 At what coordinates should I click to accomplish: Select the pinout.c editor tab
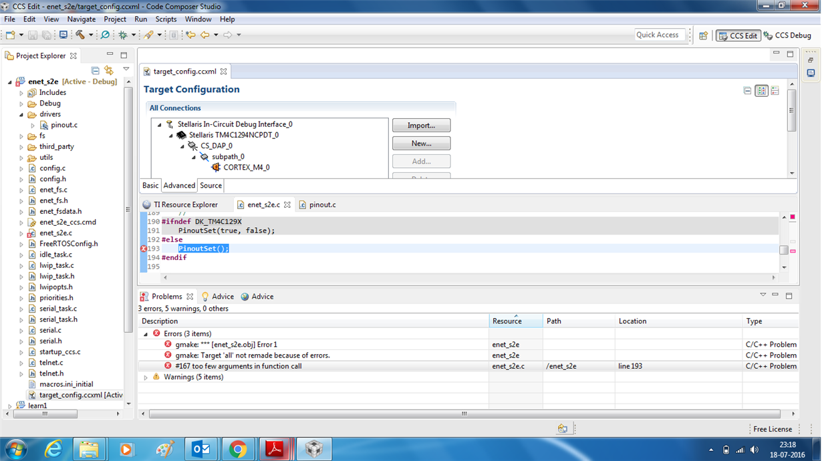click(317, 204)
